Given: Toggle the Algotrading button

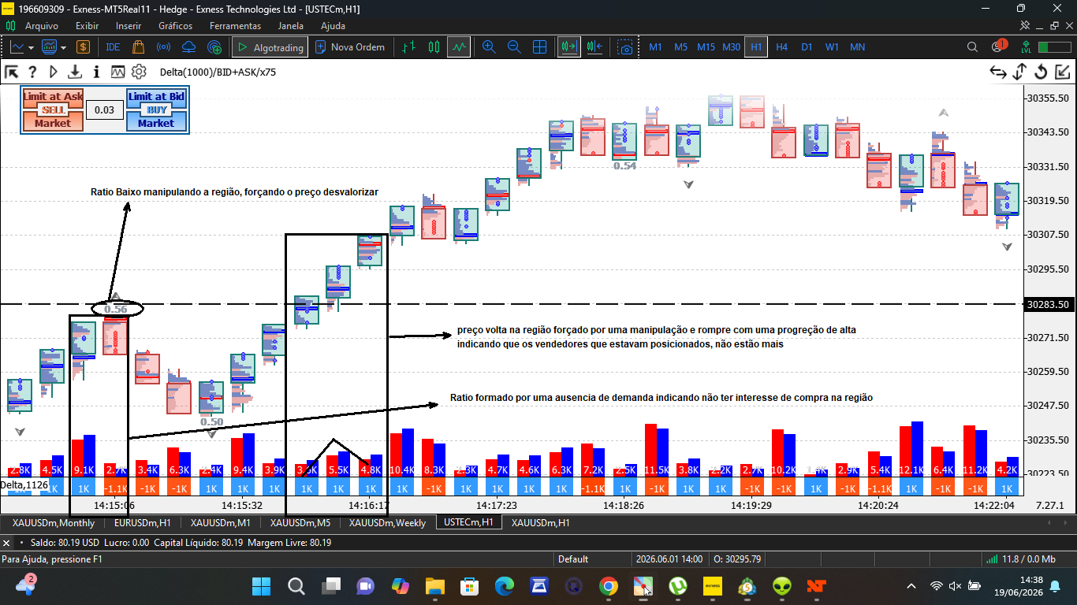Looking at the screenshot, I should (x=269, y=47).
